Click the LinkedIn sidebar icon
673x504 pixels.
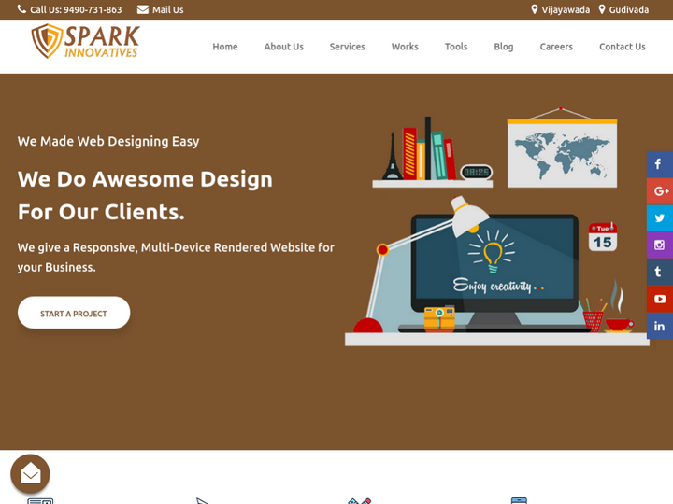click(659, 327)
